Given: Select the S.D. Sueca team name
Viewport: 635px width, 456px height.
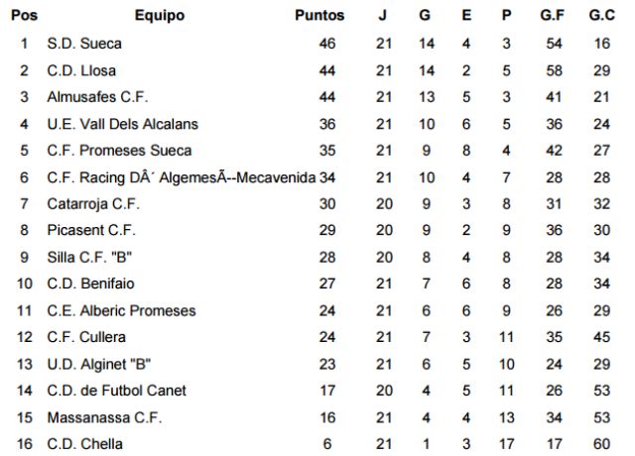Looking at the screenshot, I should [x=84, y=44].
